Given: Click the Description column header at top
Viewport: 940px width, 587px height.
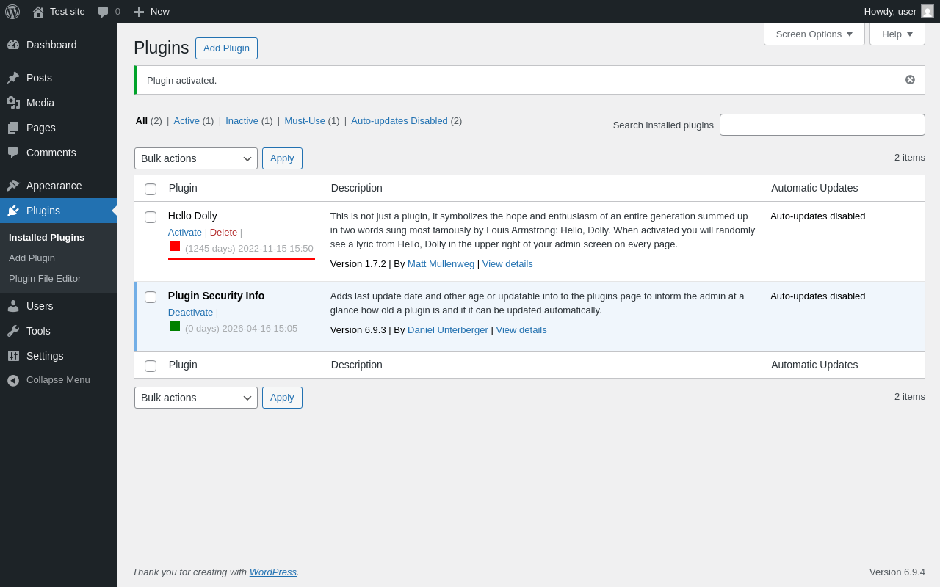Looking at the screenshot, I should click(357, 188).
